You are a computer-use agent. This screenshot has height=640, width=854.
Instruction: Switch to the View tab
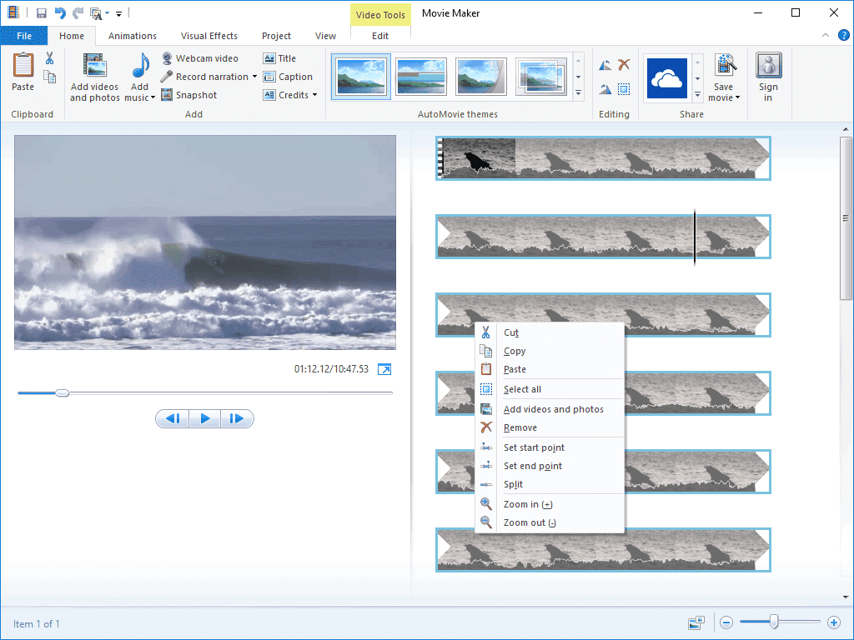pos(325,36)
